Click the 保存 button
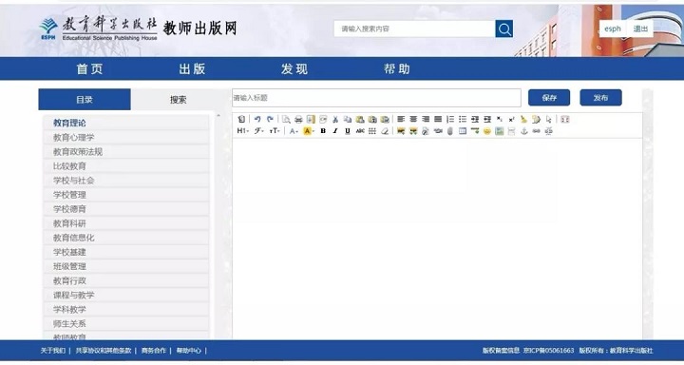This screenshot has width=684, height=365. point(549,98)
